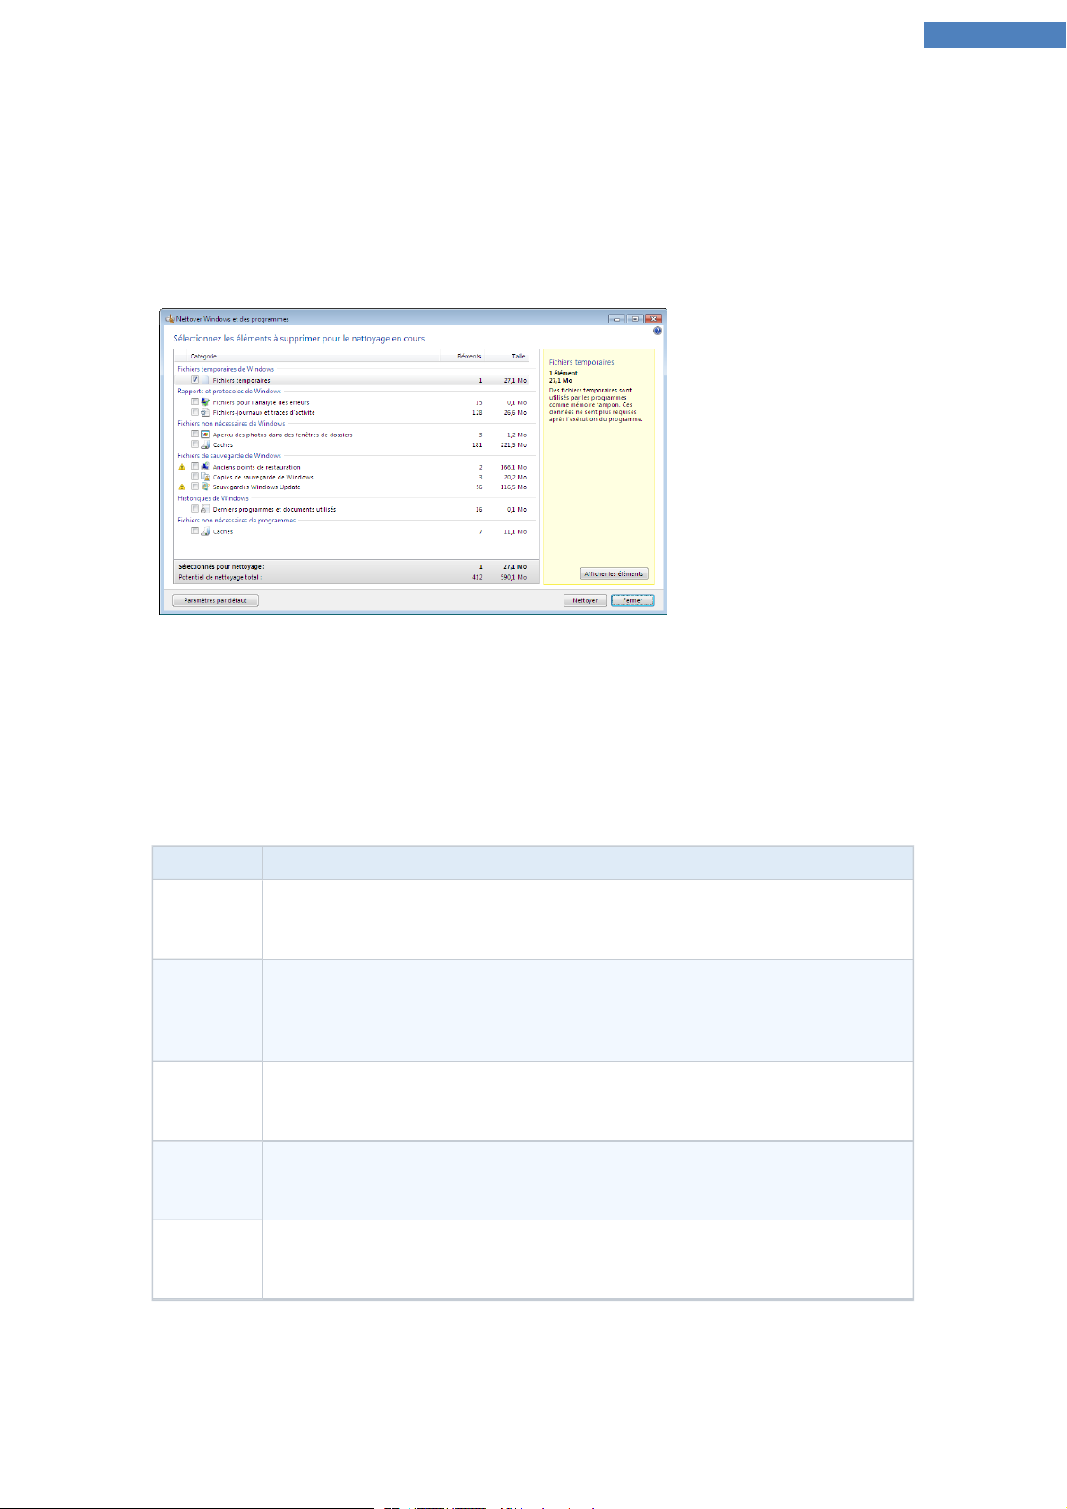1067x1509 pixels.
Task: Check Derniers programmes et documents utilisés
Action: tap(194, 509)
